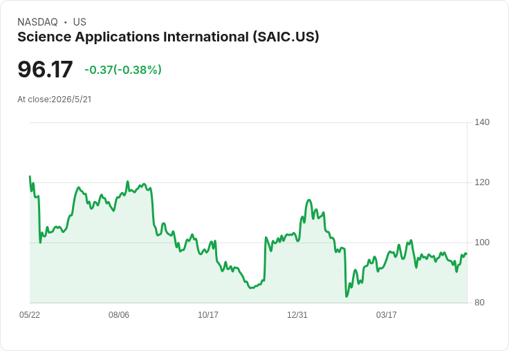Click the 05/22 date axis label
This screenshot has height=351, width=509.
click(x=30, y=314)
